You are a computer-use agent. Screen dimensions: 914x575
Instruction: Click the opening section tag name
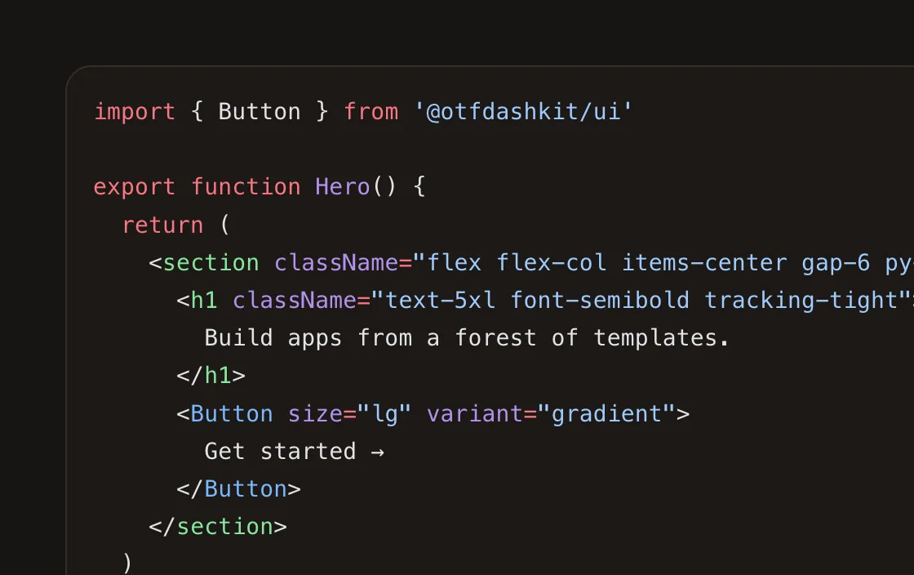pyautogui.click(x=211, y=263)
